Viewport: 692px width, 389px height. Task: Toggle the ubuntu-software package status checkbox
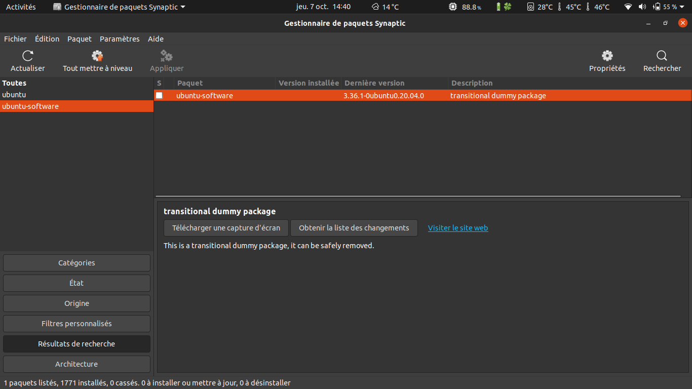click(x=159, y=95)
